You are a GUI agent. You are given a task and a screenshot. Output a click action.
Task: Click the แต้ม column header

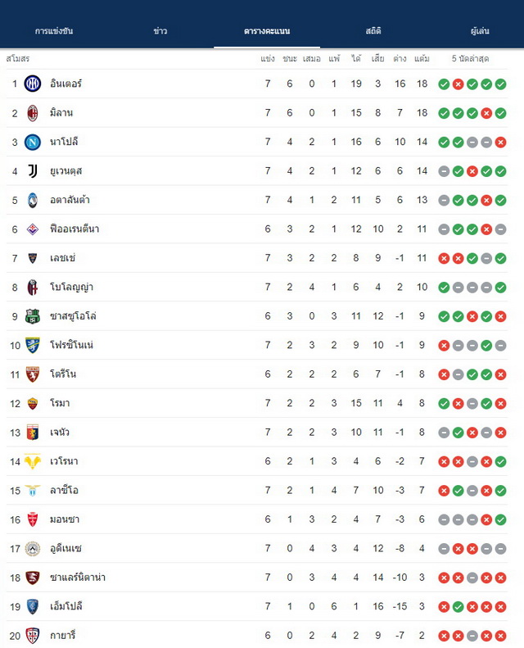pos(422,59)
